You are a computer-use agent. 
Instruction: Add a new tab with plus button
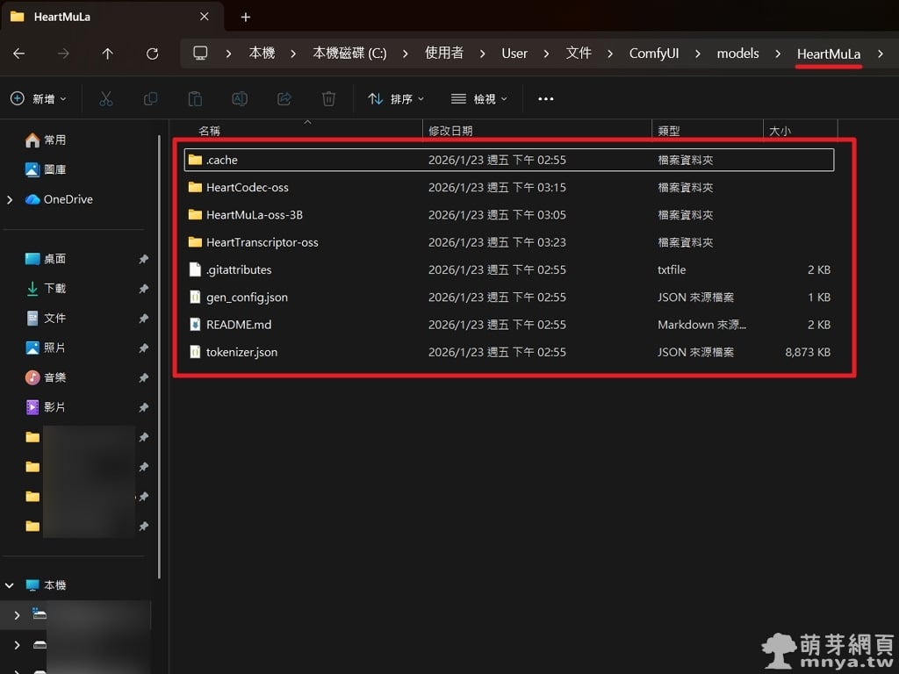click(x=246, y=17)
